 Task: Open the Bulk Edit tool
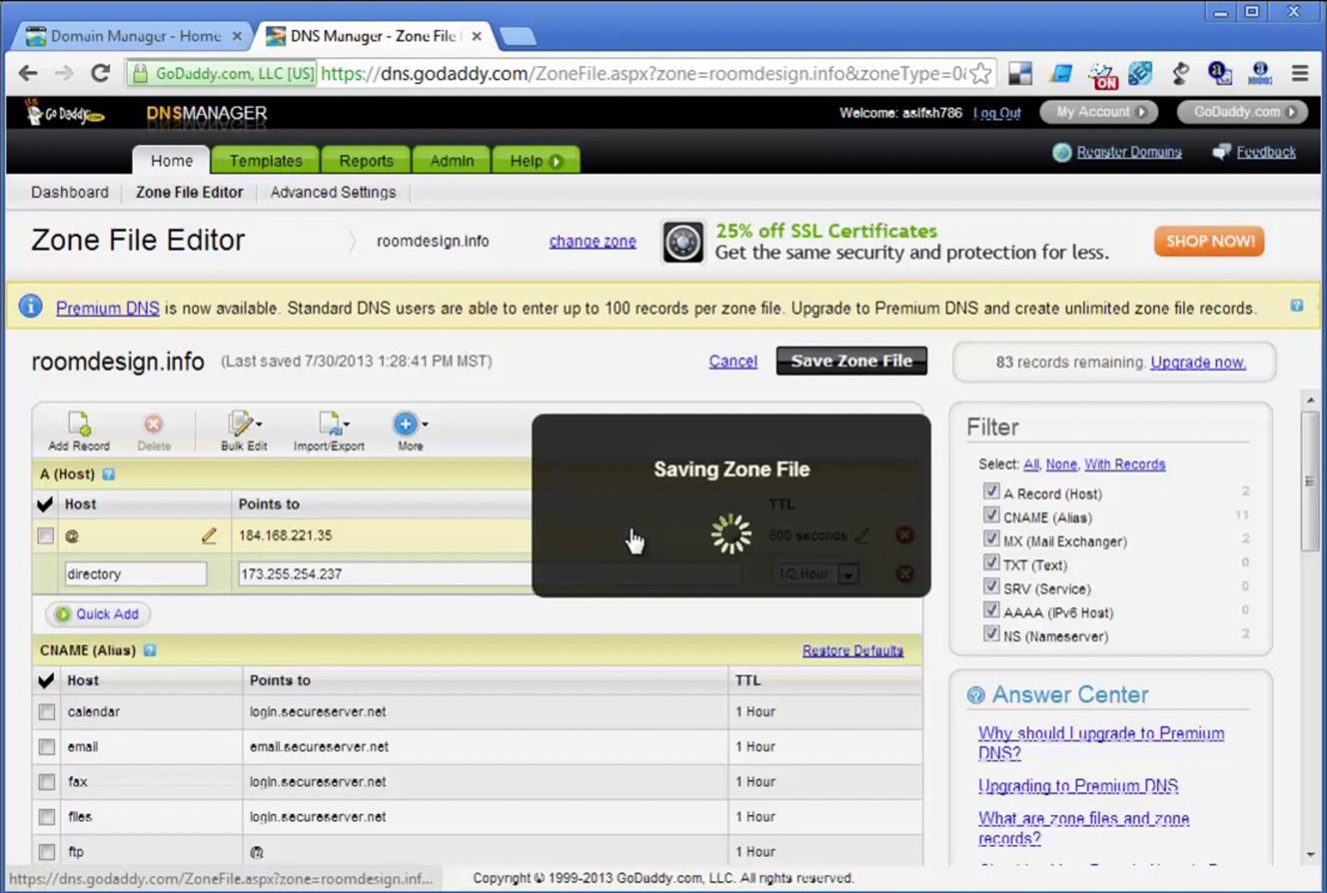click(244, 431)
